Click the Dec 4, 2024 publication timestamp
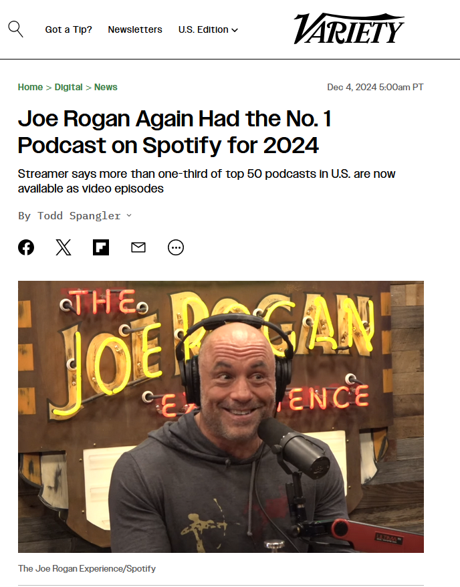 pyautogui.click(x=375, y=87)
